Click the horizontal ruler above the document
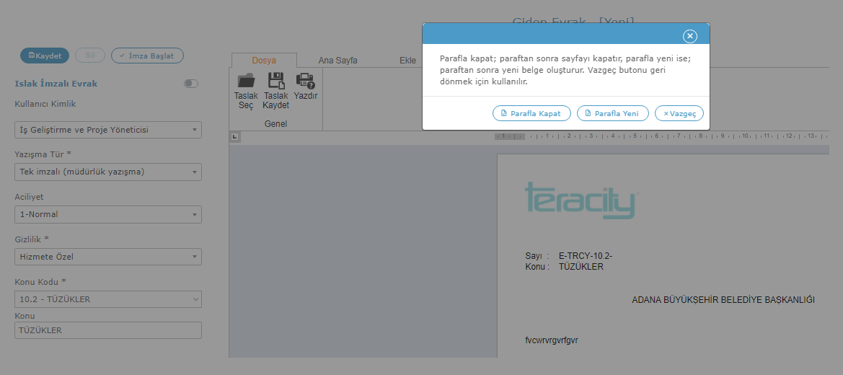Image resolution: width=843 pixels, height=375 pixels. pos(661,136)
